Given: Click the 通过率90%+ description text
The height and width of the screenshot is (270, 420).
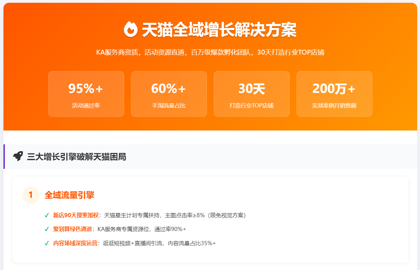Looking at the screenshot, I should tap(170, 229).
